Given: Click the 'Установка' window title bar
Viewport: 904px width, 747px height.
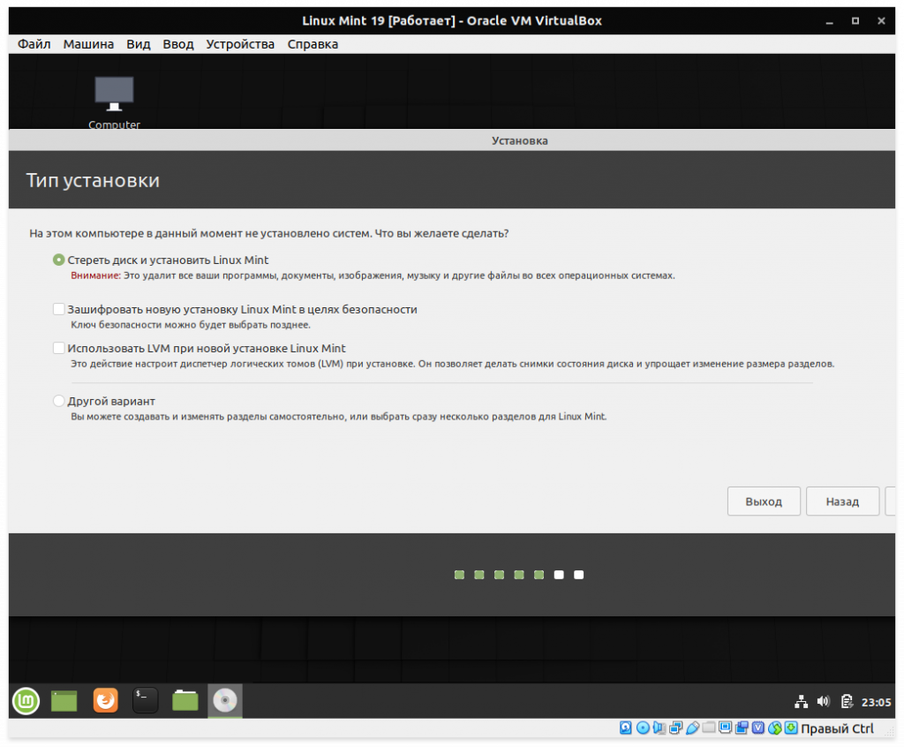Looking at the screenshot, I should pyautogui.click(x=452, y=140).
